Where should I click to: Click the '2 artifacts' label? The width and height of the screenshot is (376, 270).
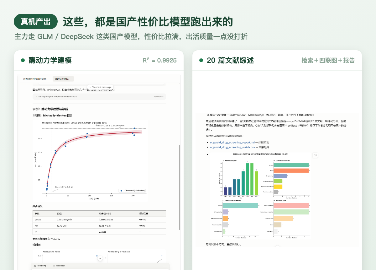[x=159, y=97]
